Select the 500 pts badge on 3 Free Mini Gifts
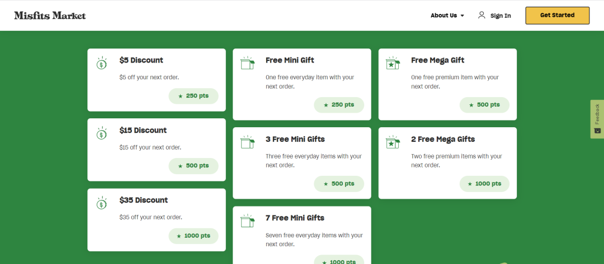Viewport: 604px width, 264px height. [339, 184]
